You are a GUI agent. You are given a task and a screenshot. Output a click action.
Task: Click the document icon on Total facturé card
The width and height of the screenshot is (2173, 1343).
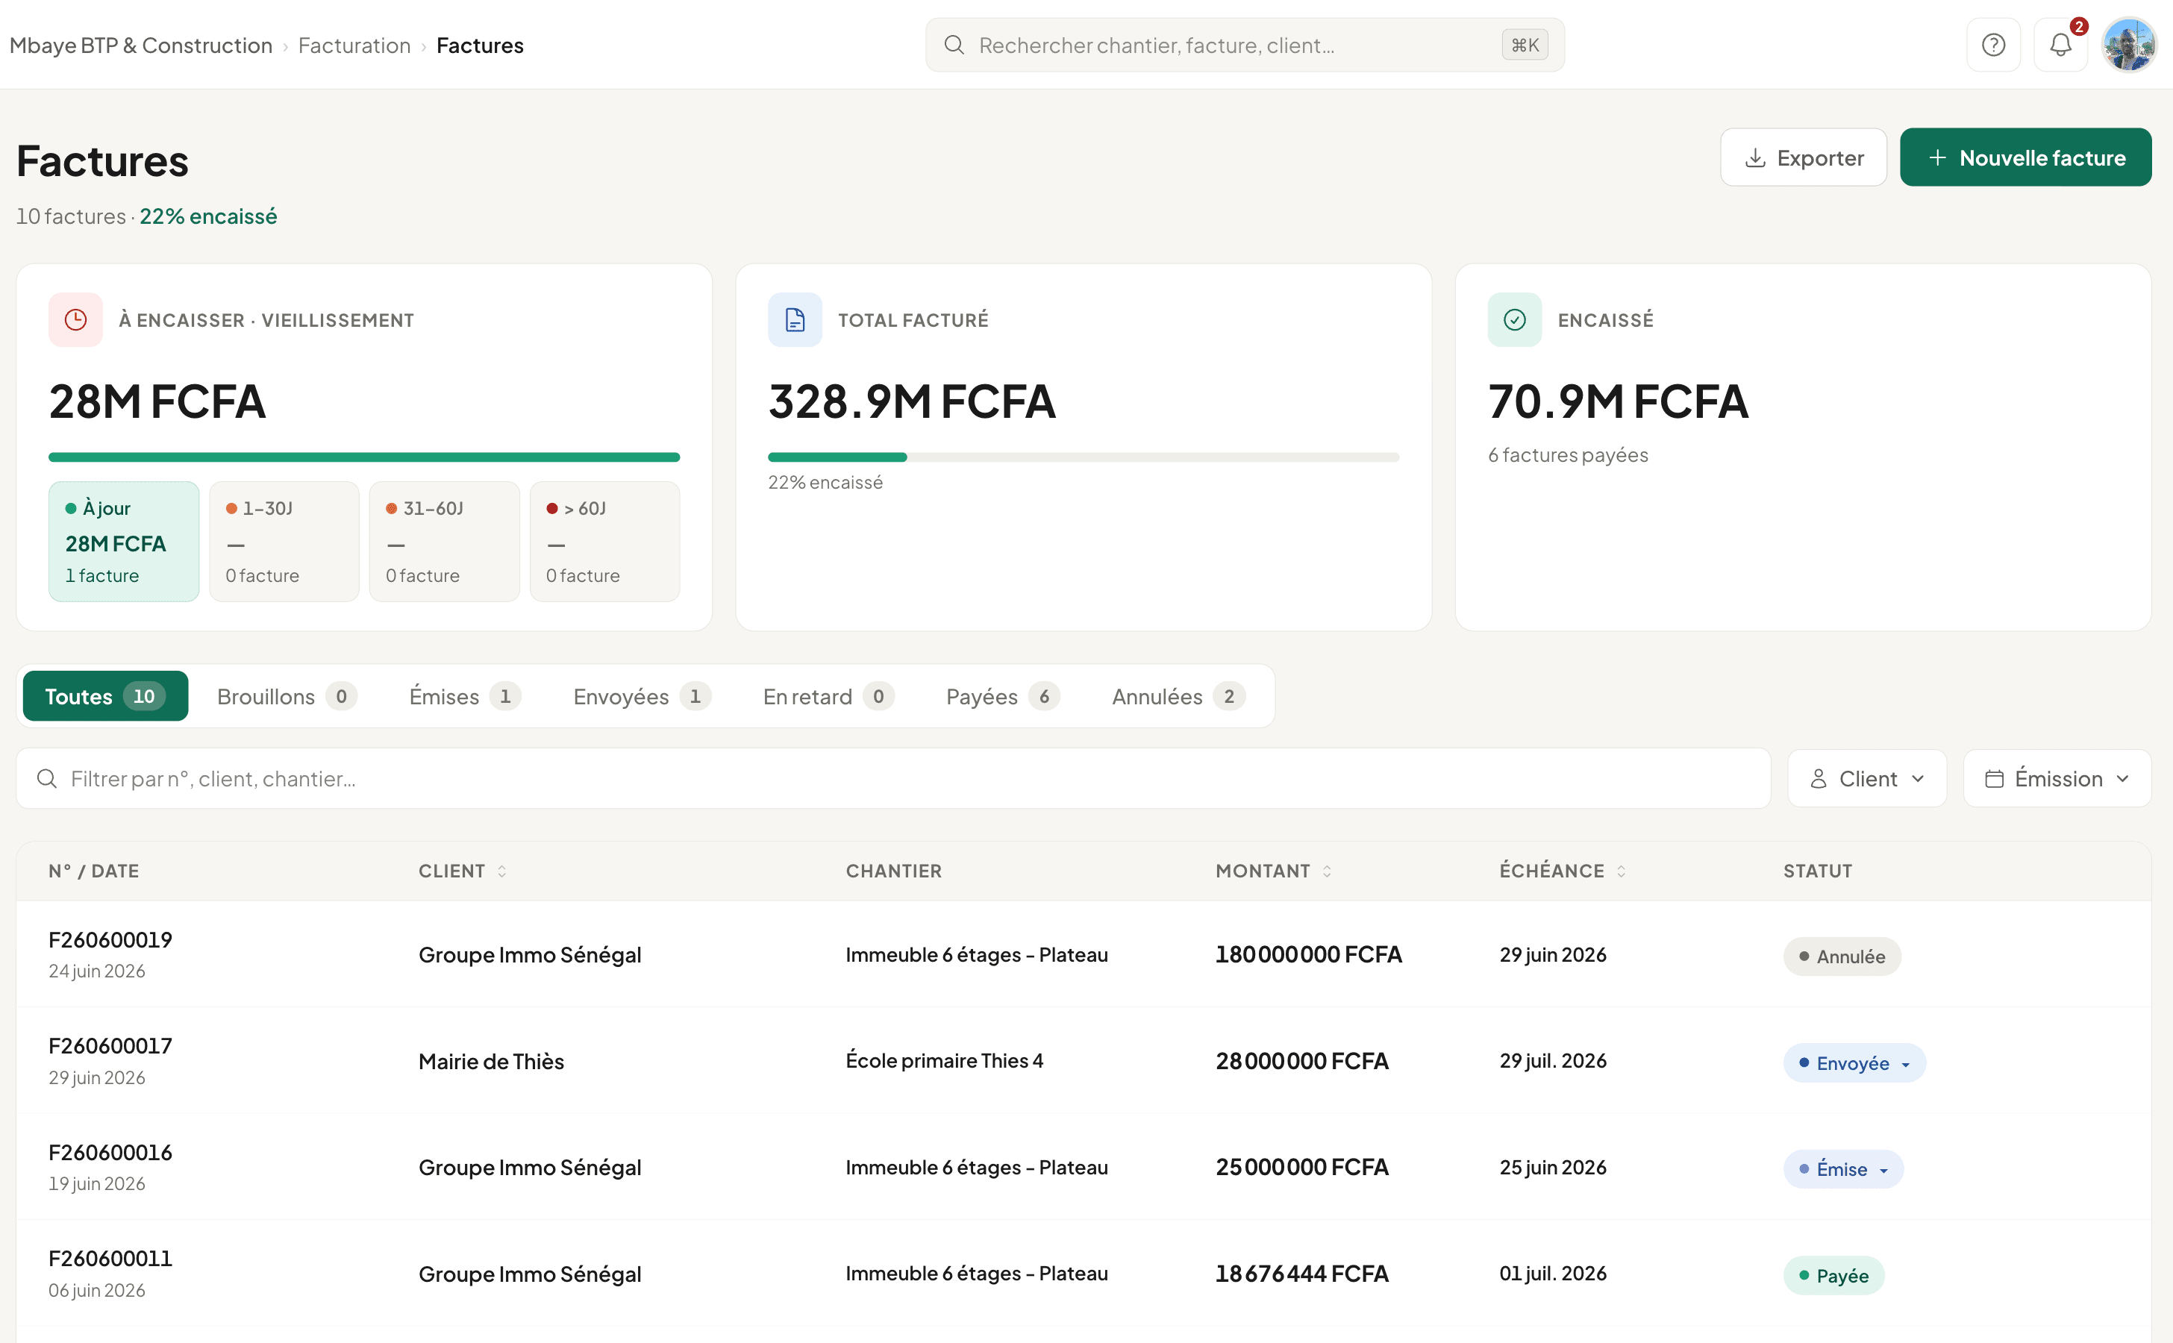(x=795, y=320)
